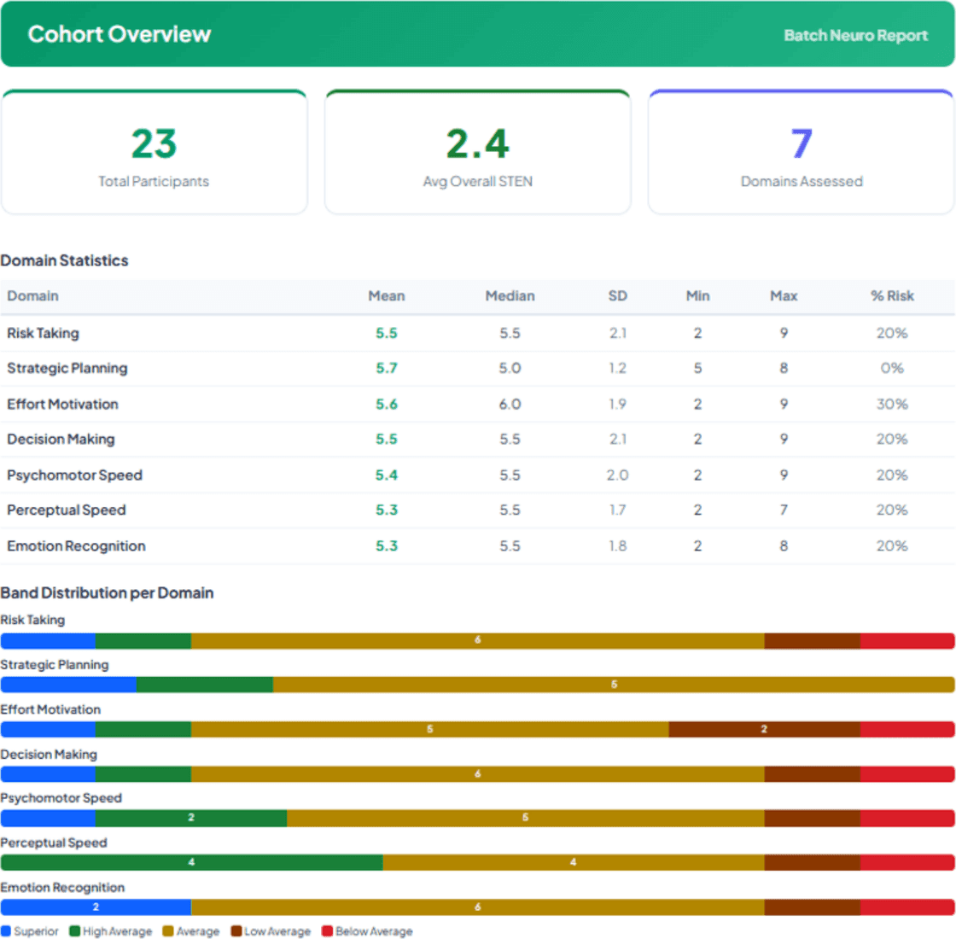Click the 5.6 mean for Effort Motivation

point(387,405)
